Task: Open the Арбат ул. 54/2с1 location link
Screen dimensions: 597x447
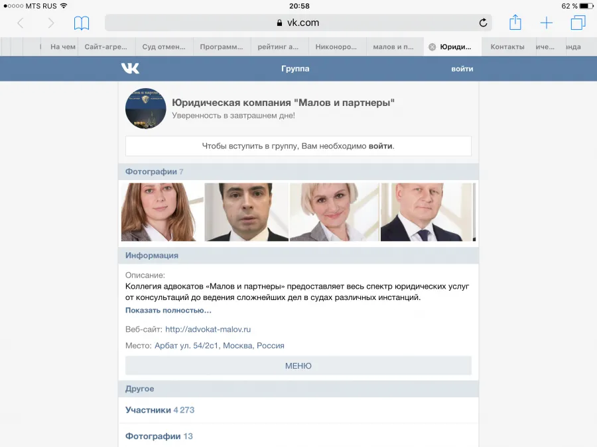Action: [220, 346]
